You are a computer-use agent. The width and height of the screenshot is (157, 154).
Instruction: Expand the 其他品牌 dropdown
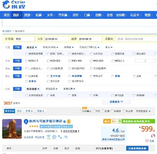point(69,89)
